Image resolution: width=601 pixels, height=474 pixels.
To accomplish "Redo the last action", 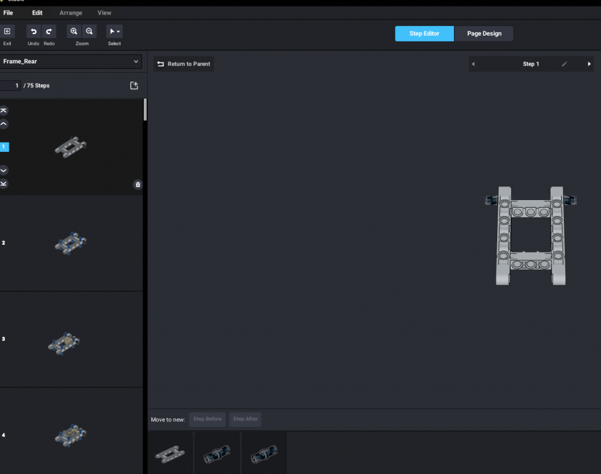I will pos(49,32).
